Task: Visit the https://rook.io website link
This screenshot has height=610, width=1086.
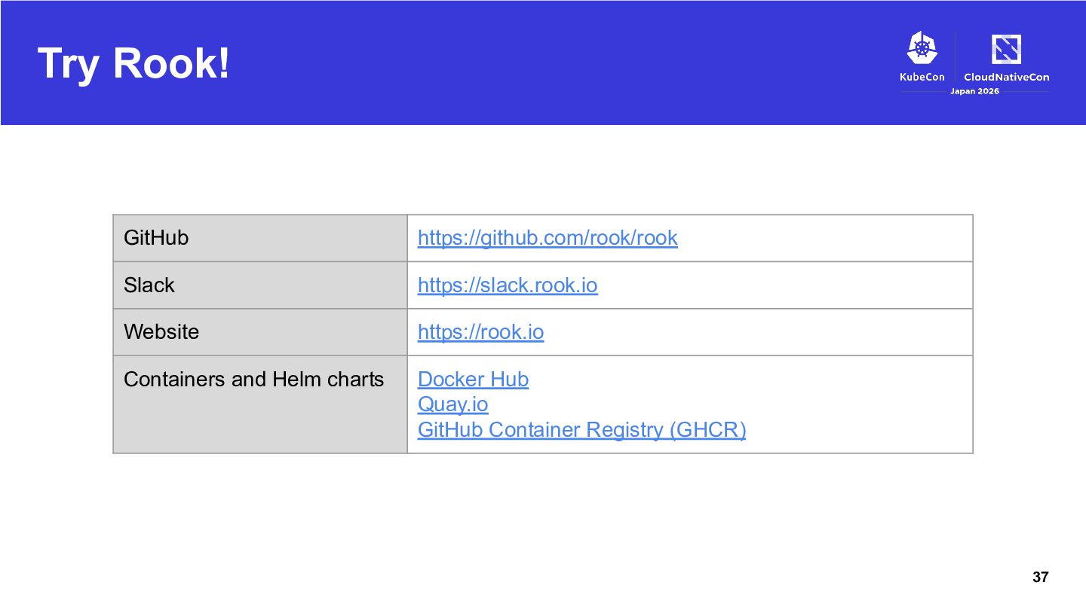Action: (480, 332)
